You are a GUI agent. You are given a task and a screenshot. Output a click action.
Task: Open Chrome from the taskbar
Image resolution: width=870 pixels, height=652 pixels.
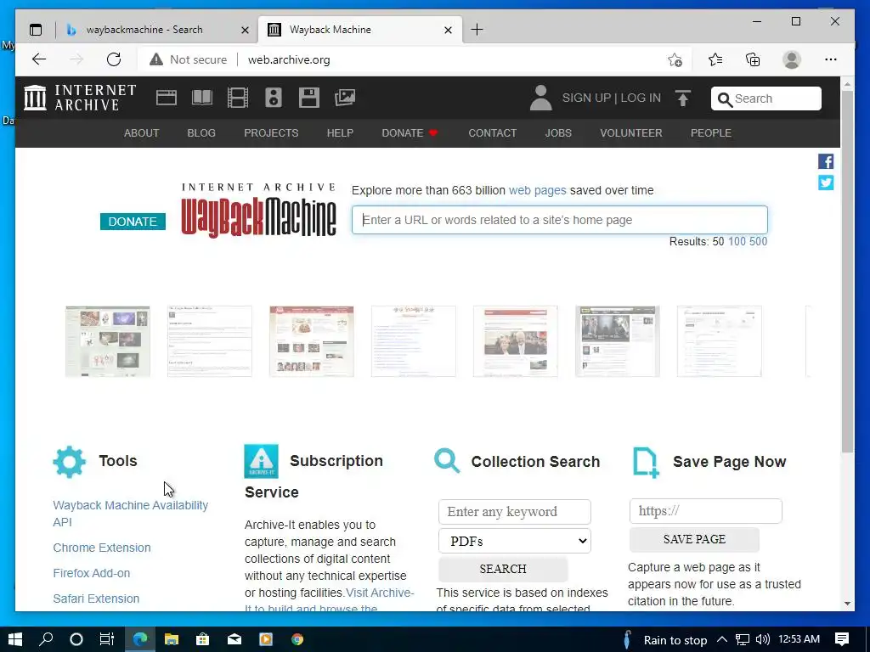(x=297, y=639)
